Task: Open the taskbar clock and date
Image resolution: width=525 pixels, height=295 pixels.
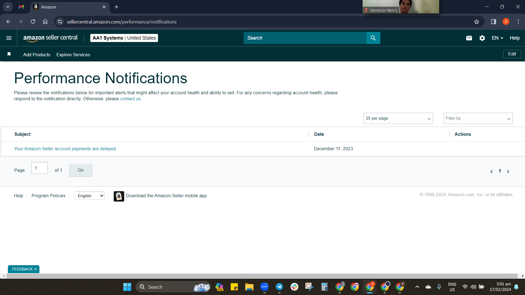Action: 500,287
